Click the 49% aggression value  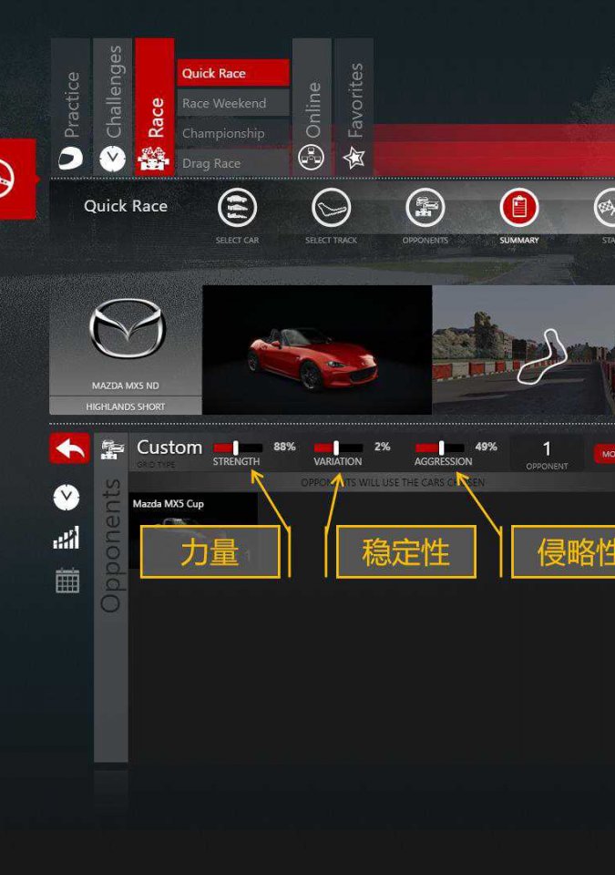(x=487, y=447)
